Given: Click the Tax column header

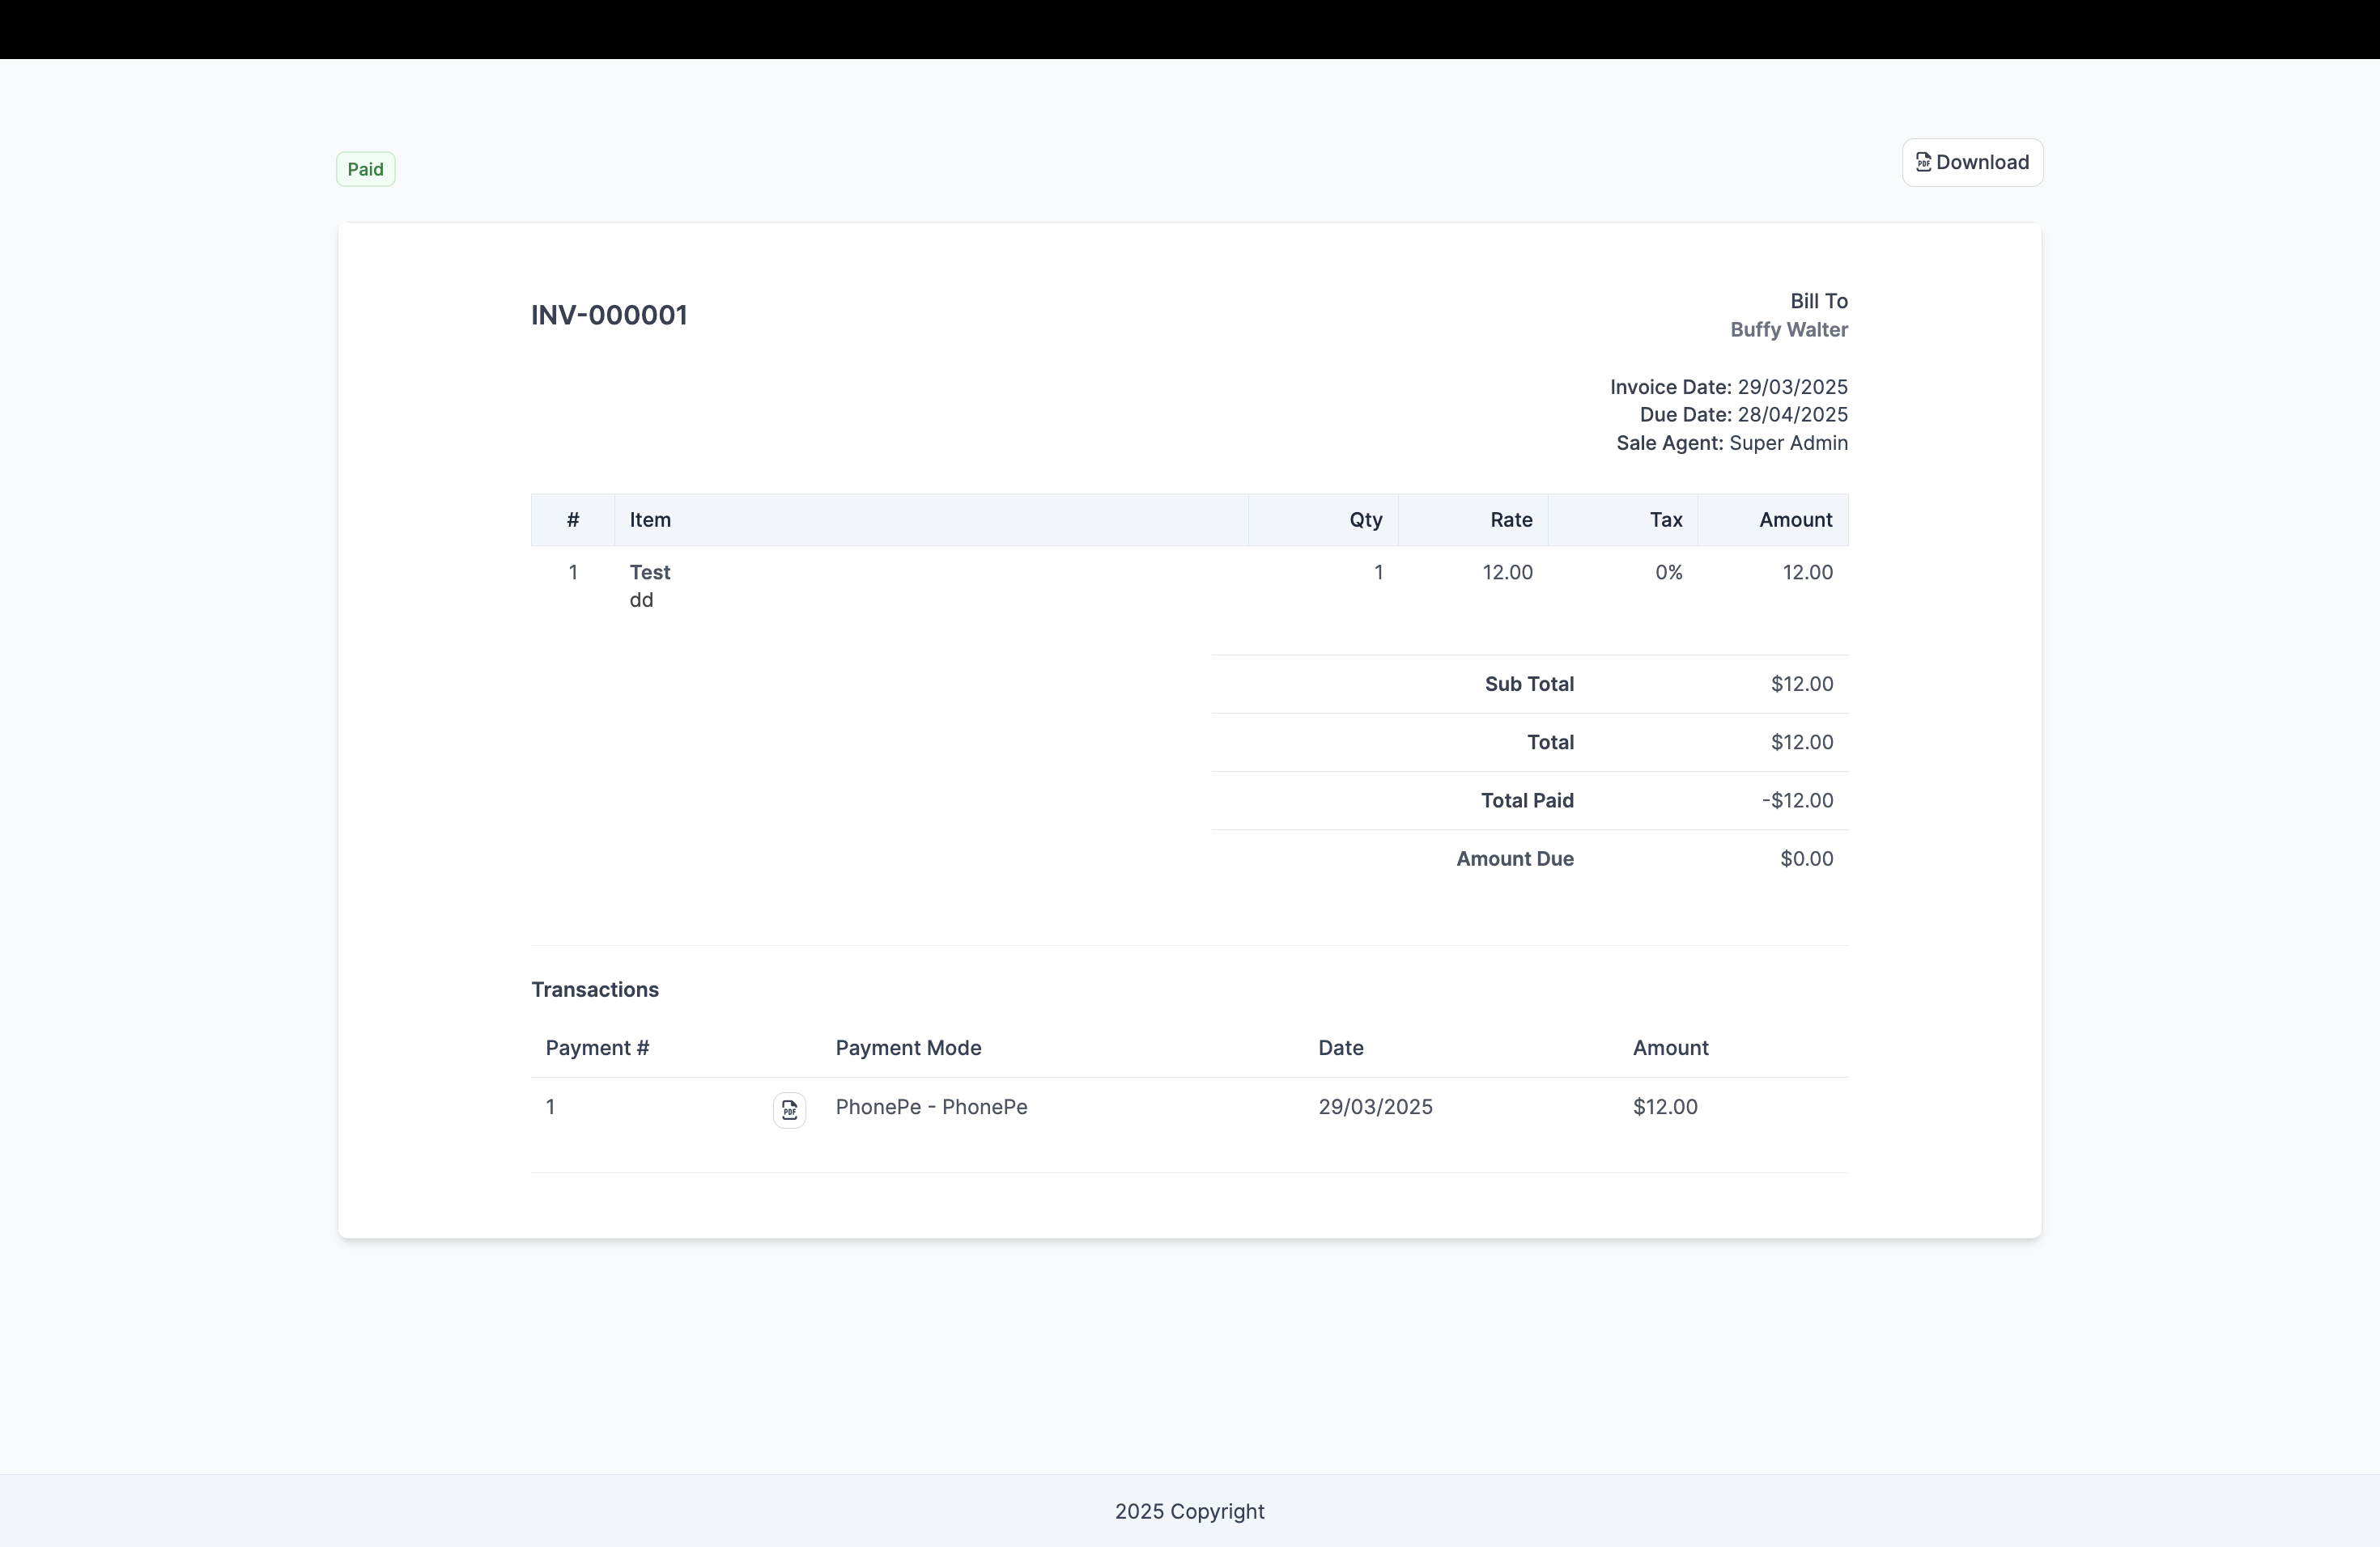Looking at the screenshot, I should tap(1665, 519).
